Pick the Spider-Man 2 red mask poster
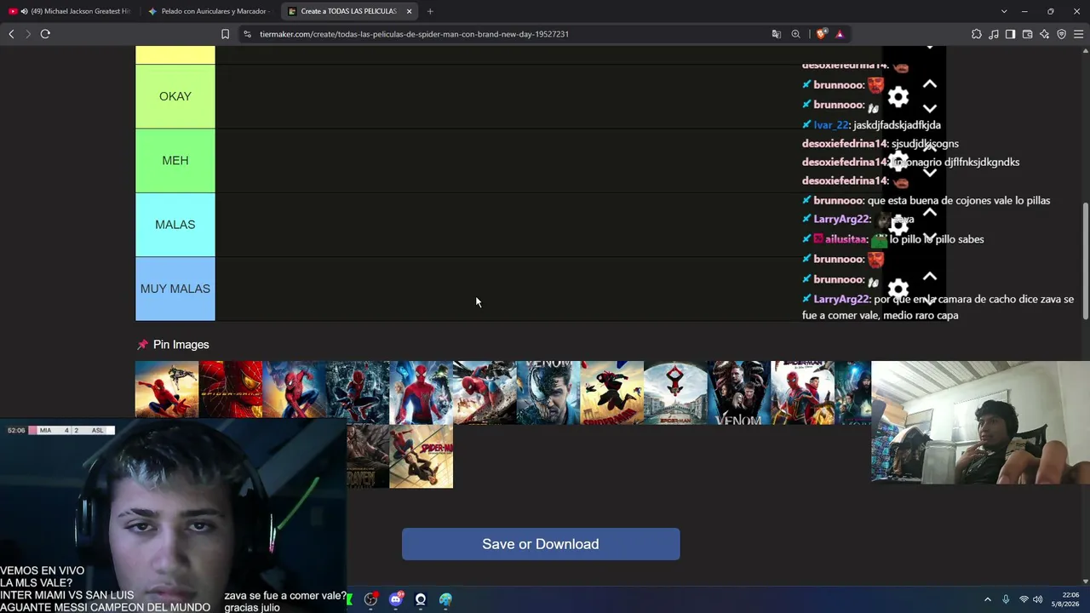Screen dimensions: 1090x613 tap(231, 390)
